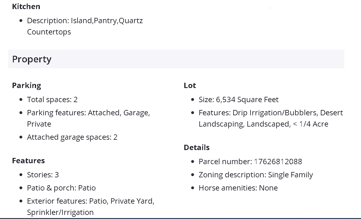The height and width of the screenshot is (219, 361).
Task: Select 'Zoning description: Single Family' item
Action: (x=256, y=175)
